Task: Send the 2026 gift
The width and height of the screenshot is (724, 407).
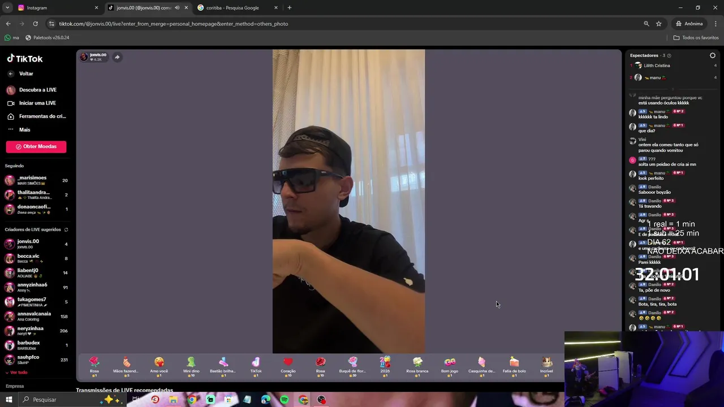Action: coord(385,366)
